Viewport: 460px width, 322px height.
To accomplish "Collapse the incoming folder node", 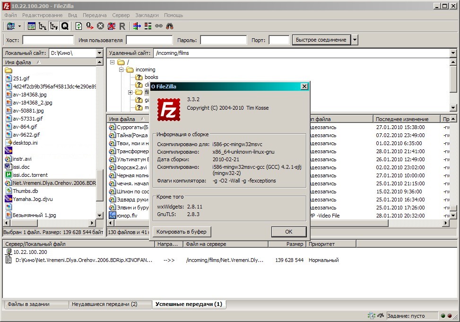I will tap(121, 70).
